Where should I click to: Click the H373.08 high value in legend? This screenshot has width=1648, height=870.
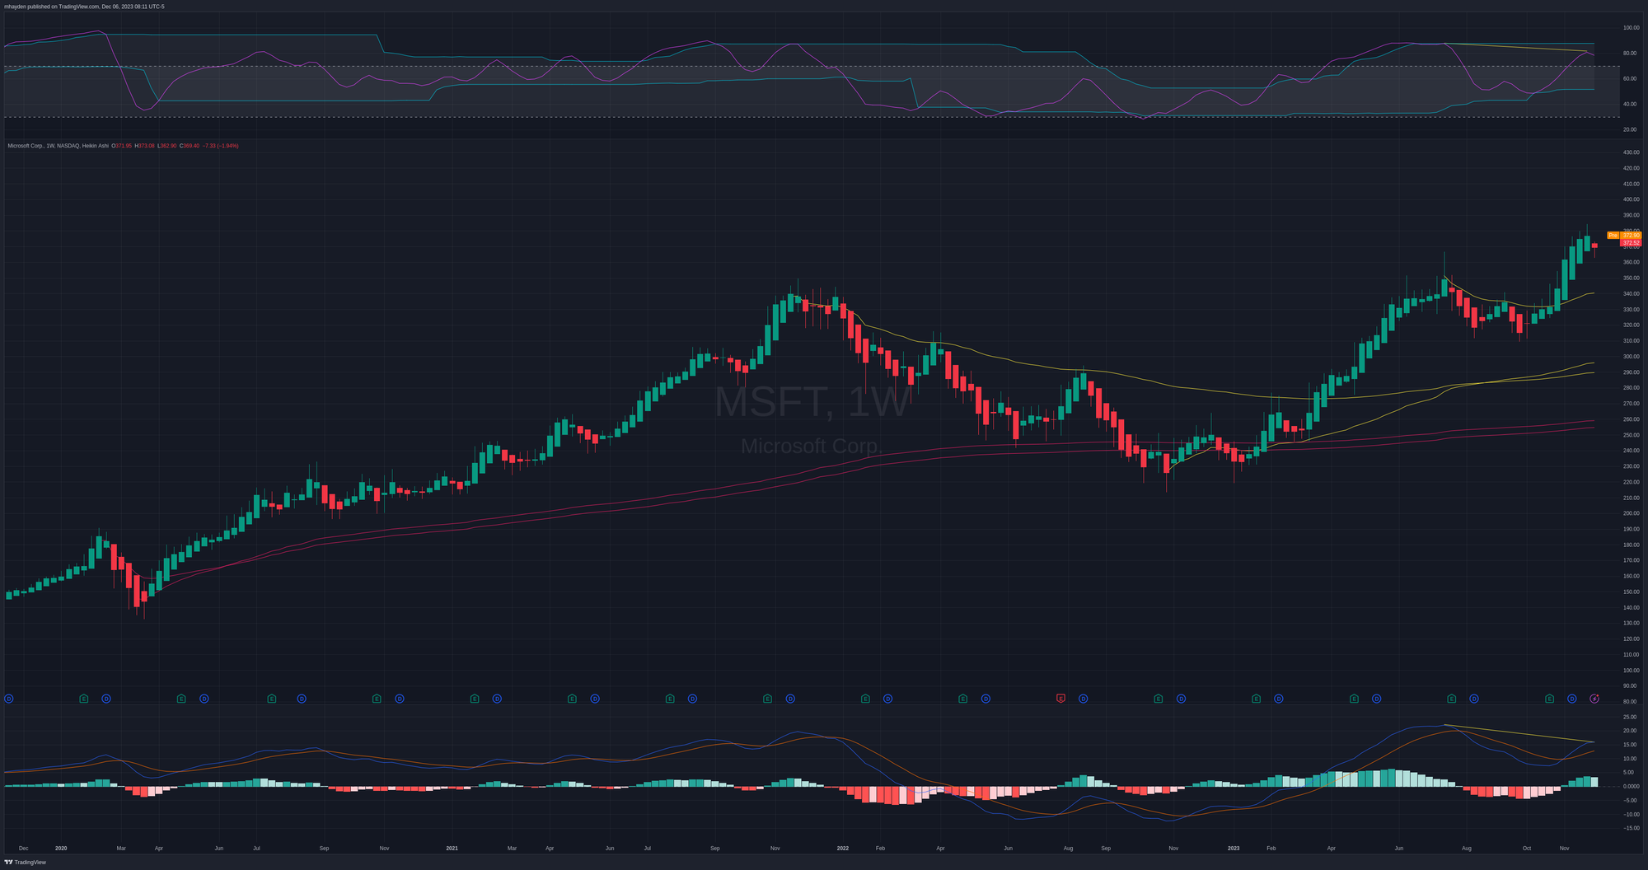[x=145, y=146]
